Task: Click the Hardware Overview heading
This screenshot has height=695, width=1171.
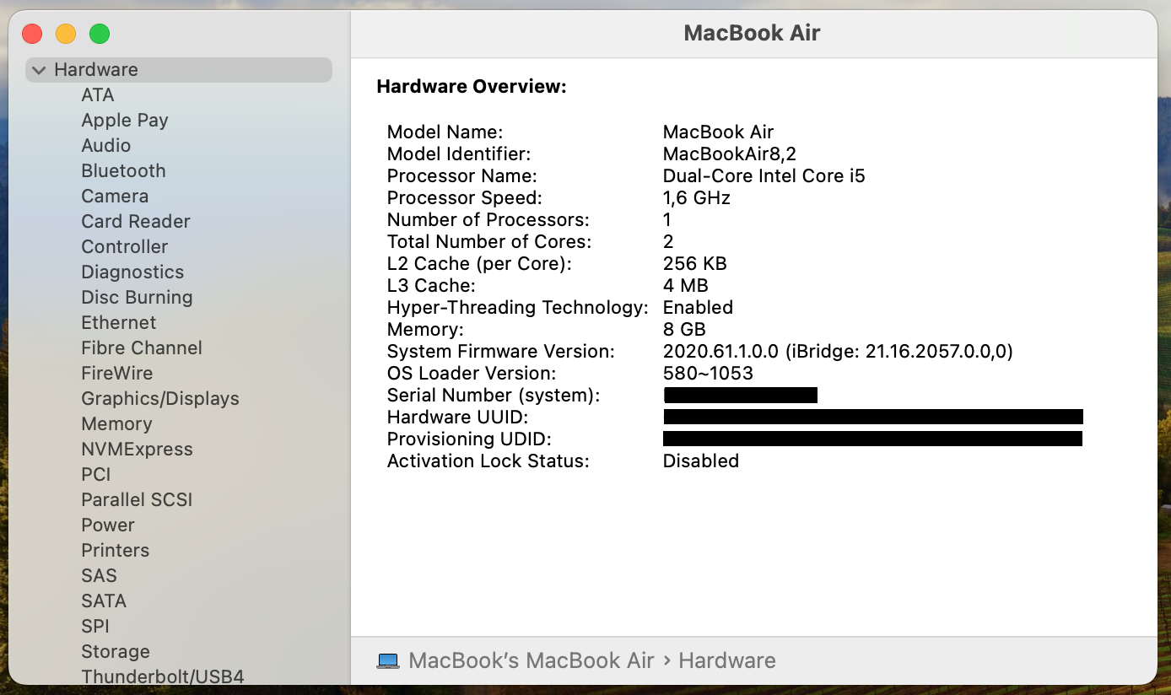Action: click(471, 86)
